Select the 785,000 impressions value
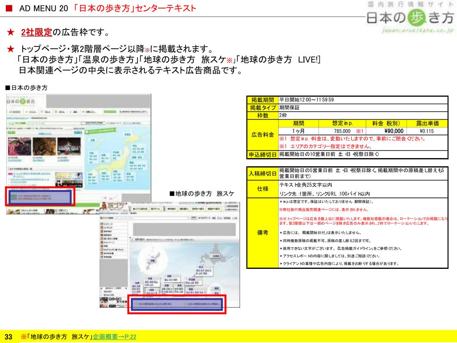The height and width of the screenshot is (343, 457). coord(342,131)
